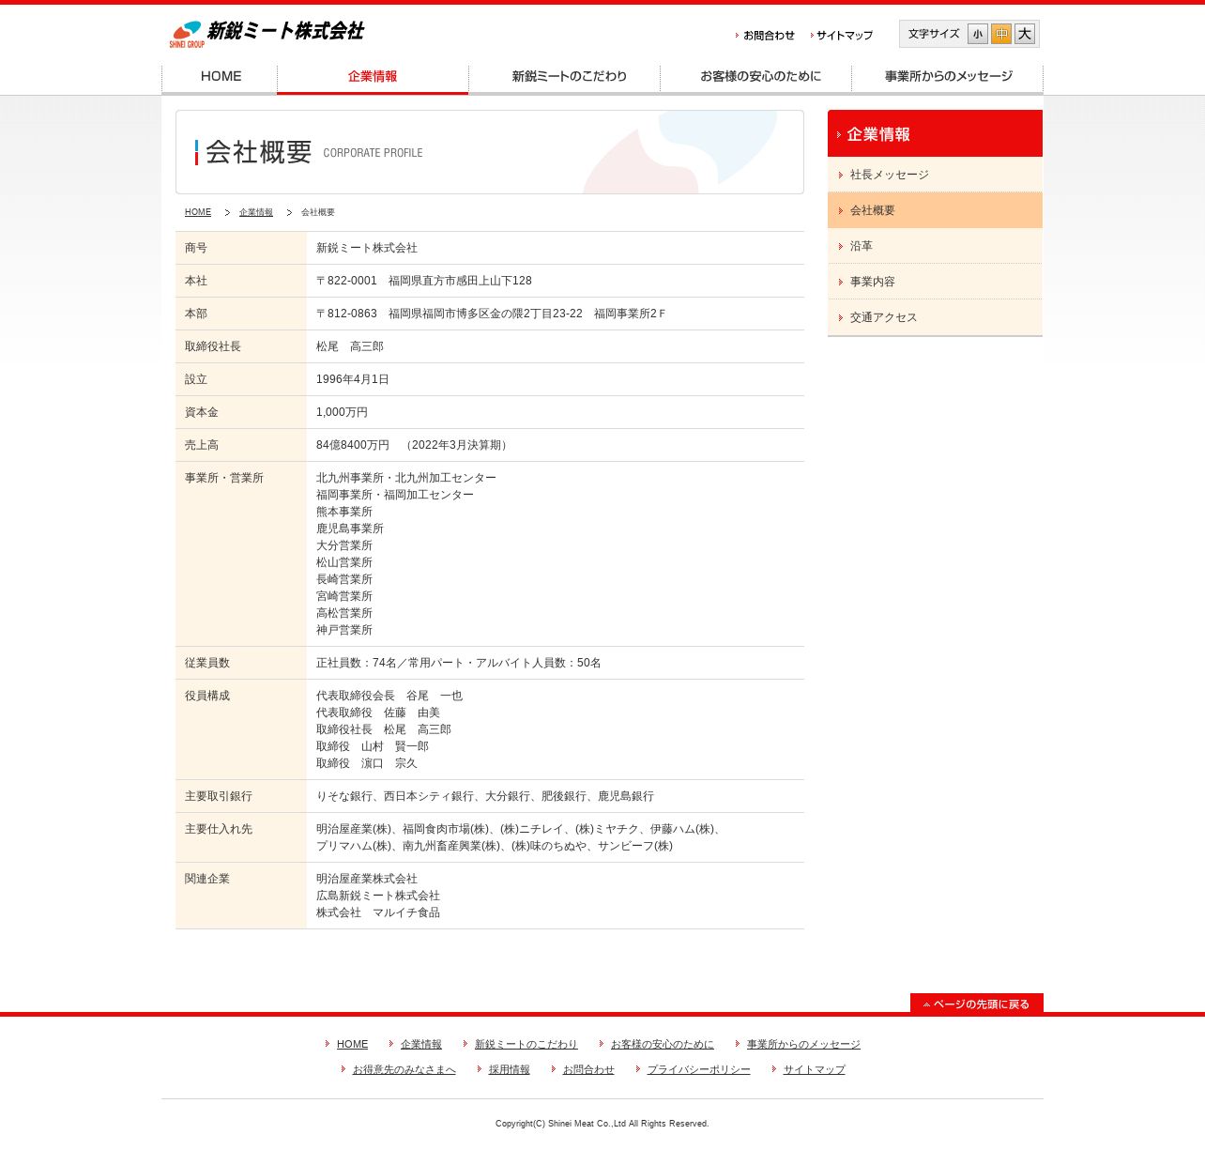Click the copyright notice text
1205x1165 pixels.
click(x=602, y=1124)
